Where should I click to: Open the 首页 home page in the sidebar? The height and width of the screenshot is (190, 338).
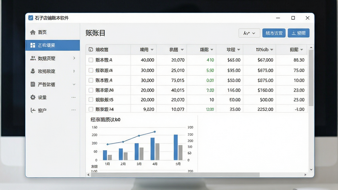pyautogui.click(x=52, y=32)
